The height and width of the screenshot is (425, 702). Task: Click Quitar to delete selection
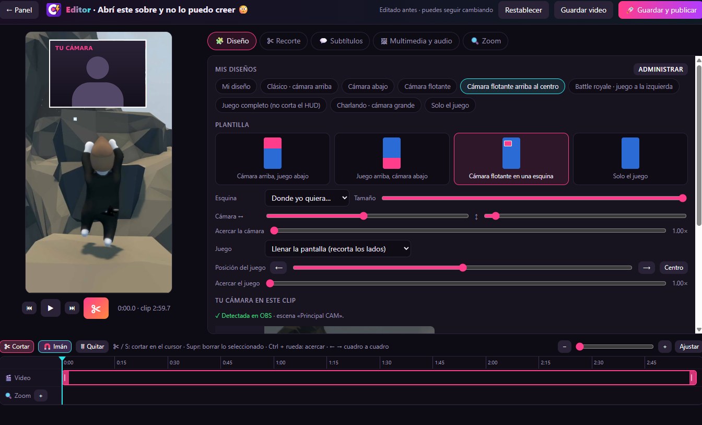(92, 347)
